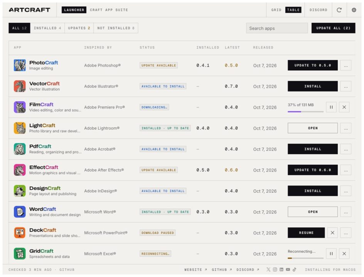The height and width of the screenshot is (277, 364).
Task: Open settings via the gear icon
Action: (354, 10)
